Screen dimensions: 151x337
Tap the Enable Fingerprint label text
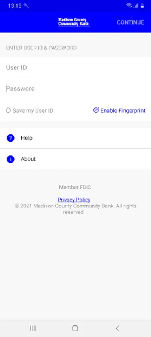pos(123,111)
